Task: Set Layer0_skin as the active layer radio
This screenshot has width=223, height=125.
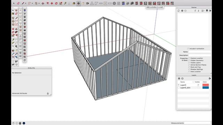Action: (179, 88)
